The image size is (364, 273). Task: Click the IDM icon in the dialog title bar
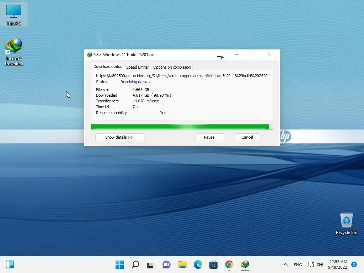point(90,55)
